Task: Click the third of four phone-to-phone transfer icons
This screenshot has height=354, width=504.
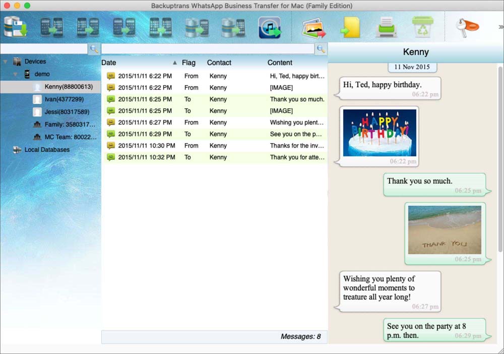Action: click(x=124, y=27)
